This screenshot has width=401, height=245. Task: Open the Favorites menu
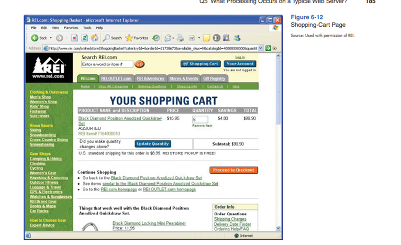coord(71,28)
